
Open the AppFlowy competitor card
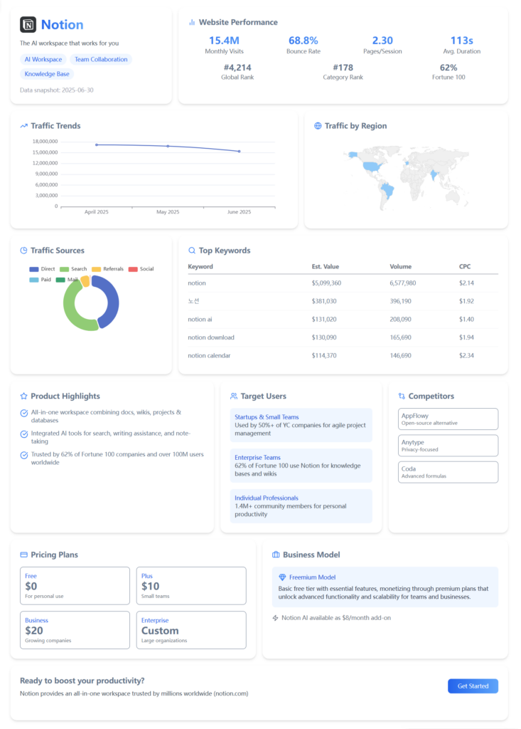[x=448, y=419]
